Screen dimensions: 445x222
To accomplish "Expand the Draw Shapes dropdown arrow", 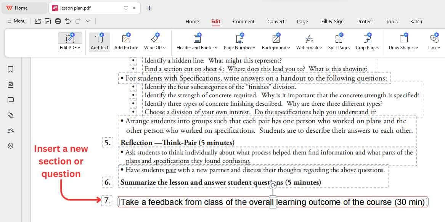I will [x=417, y=48].
